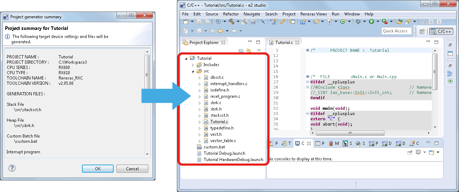Click OK in Project generator summary dialog
The height and width of the screenshot is (192, 459).
(x=98, y=168)
